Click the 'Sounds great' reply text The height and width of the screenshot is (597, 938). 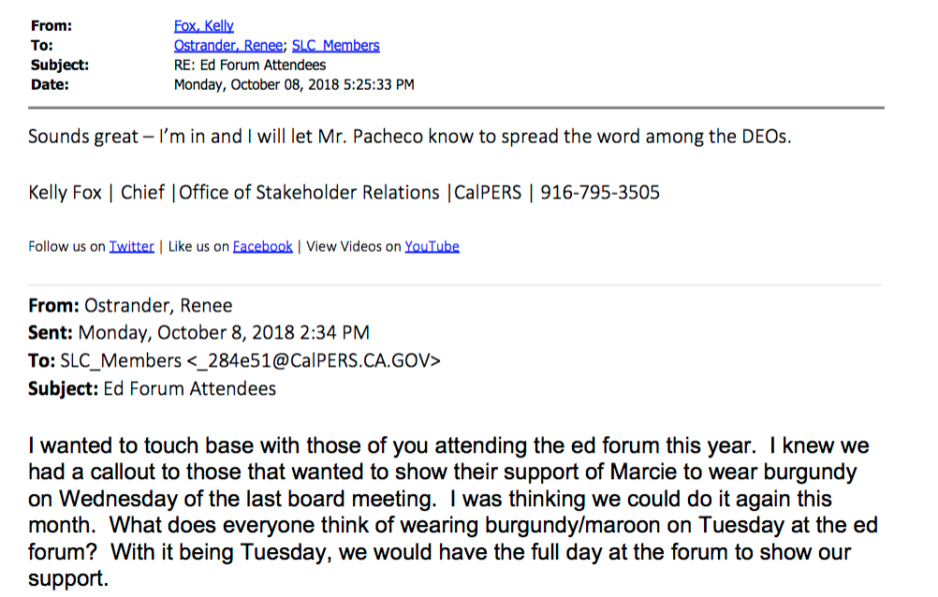[x=83, y=137]
